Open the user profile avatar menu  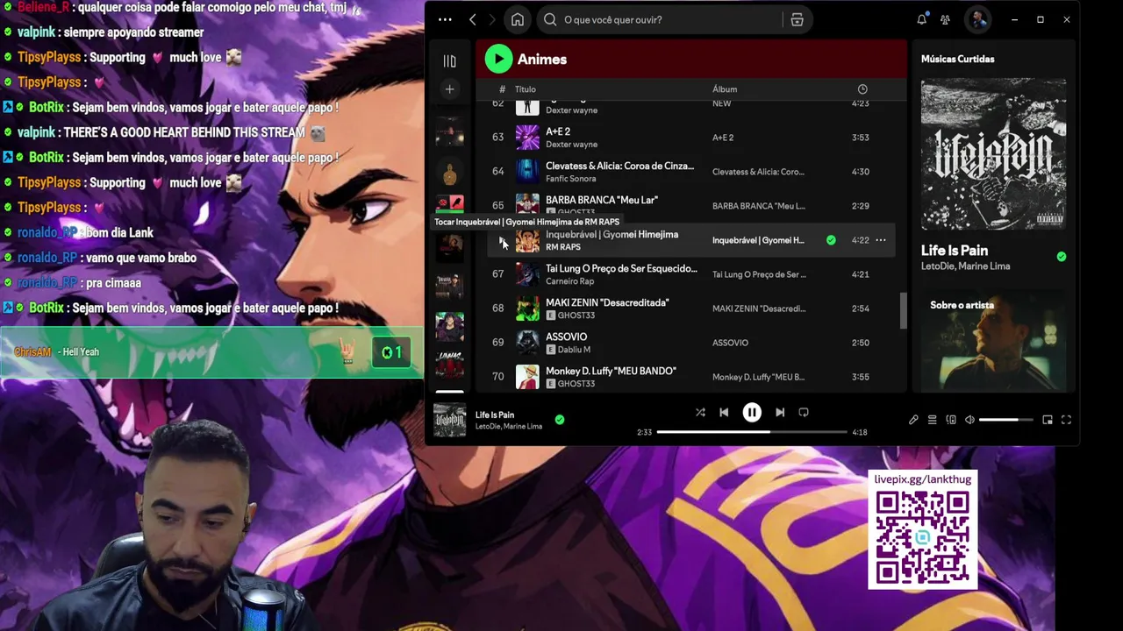pos(978,19)
